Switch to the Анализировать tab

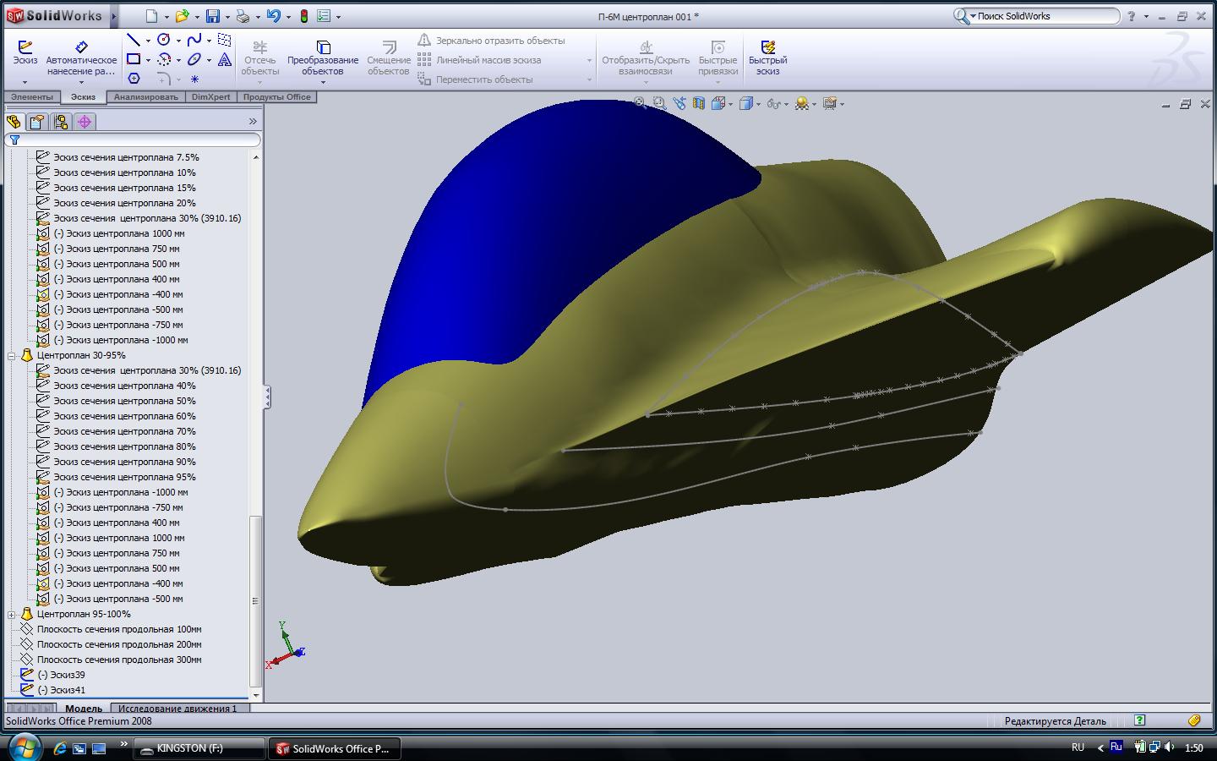pyautogui.click(x=146, y=97)
